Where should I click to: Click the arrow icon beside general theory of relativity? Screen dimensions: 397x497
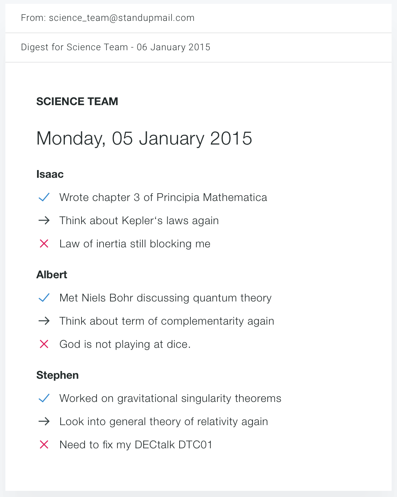click(44, 422)
